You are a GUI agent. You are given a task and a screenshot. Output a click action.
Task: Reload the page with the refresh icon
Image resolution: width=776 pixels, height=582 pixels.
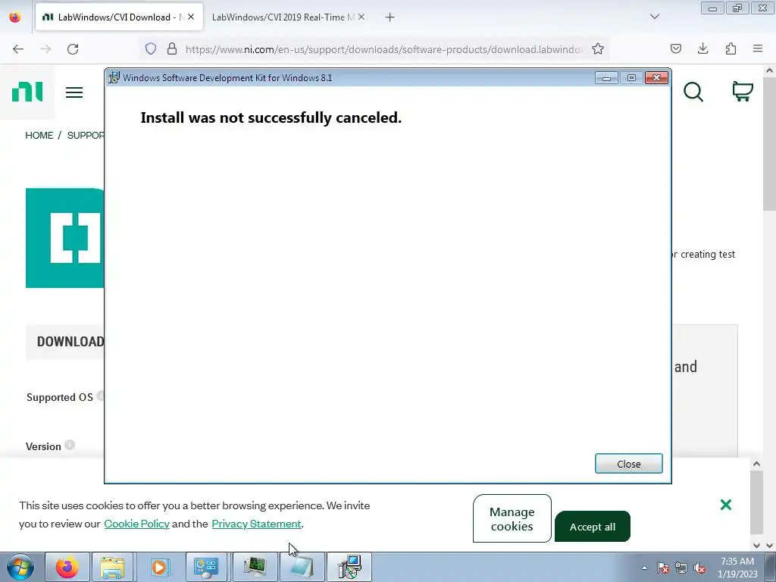[x=73, y=49]
